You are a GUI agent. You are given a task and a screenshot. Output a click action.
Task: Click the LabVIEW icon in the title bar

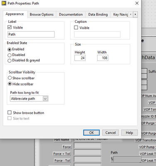point(4,3)
